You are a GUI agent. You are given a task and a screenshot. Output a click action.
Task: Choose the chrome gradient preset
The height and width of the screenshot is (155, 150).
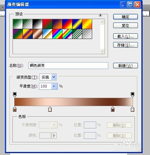47,34
